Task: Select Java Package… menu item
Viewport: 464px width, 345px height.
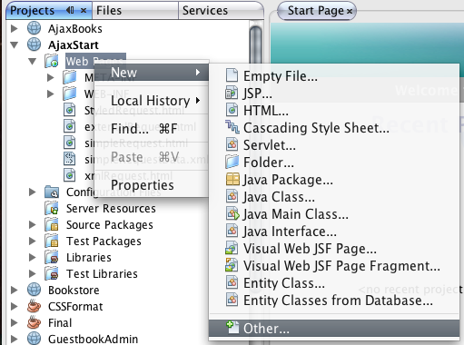Action: pos(334,180)
